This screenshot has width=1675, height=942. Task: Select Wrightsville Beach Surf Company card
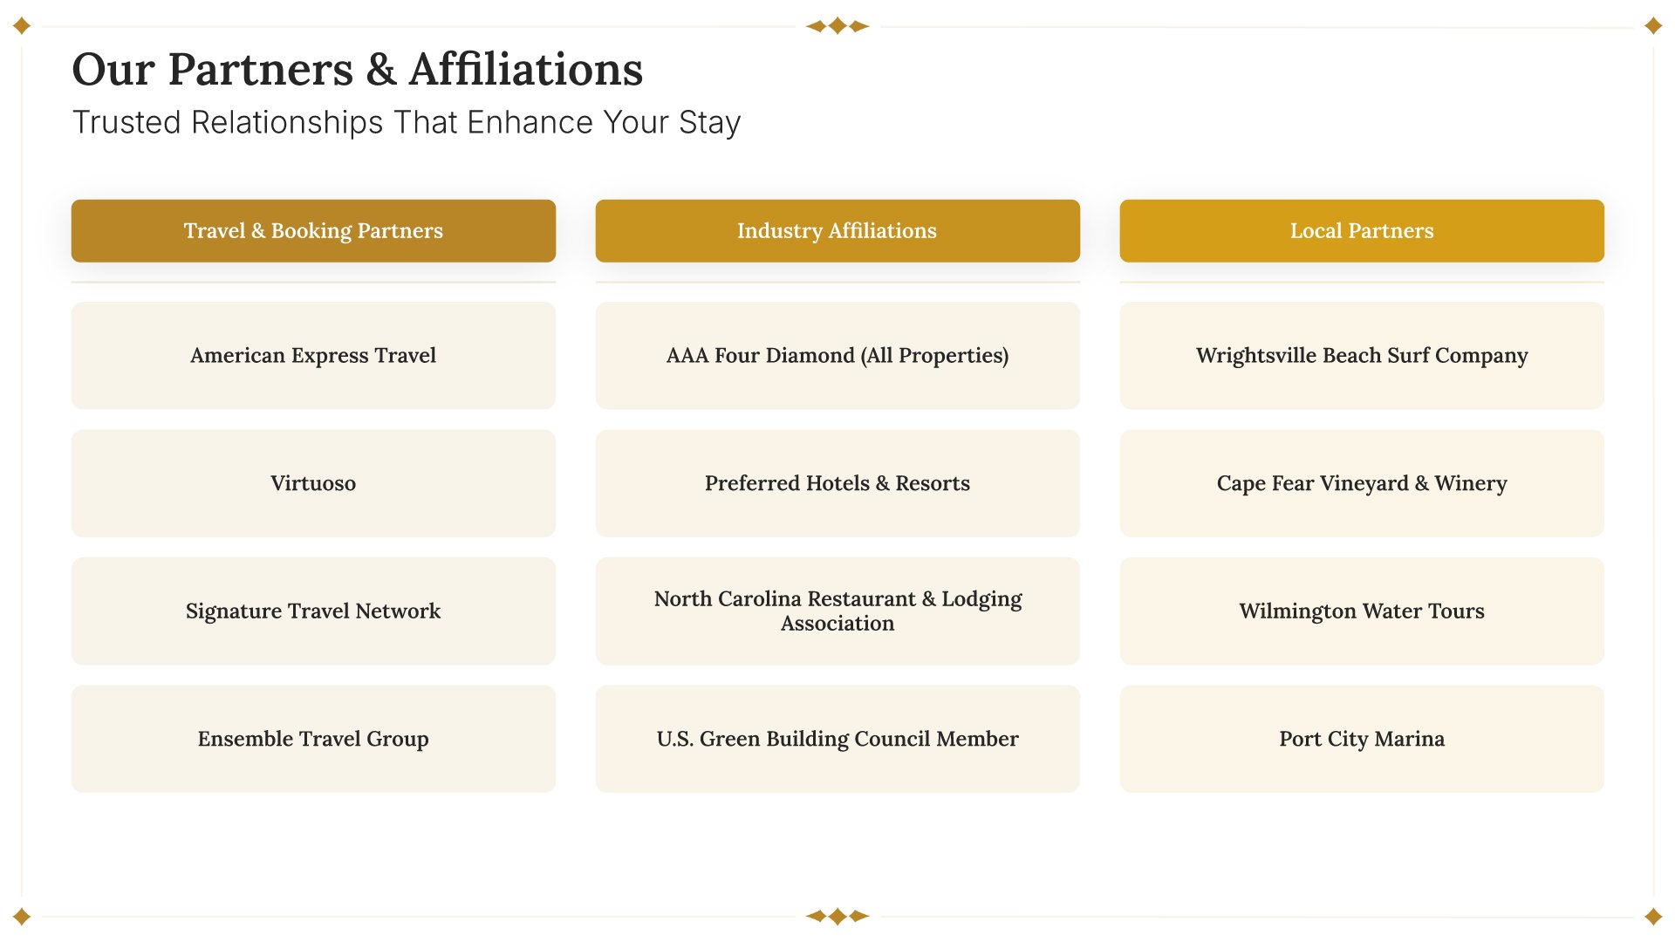1362,356
